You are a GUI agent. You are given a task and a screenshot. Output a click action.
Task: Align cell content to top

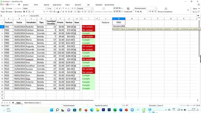(63, 8)
